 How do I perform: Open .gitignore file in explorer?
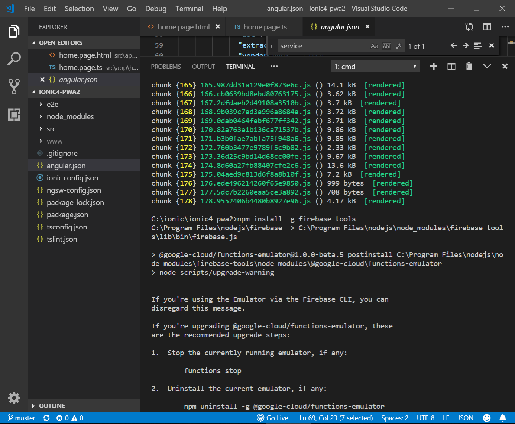84,153
